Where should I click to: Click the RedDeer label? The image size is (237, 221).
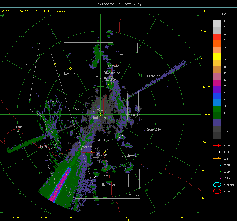tap(112, 80)
